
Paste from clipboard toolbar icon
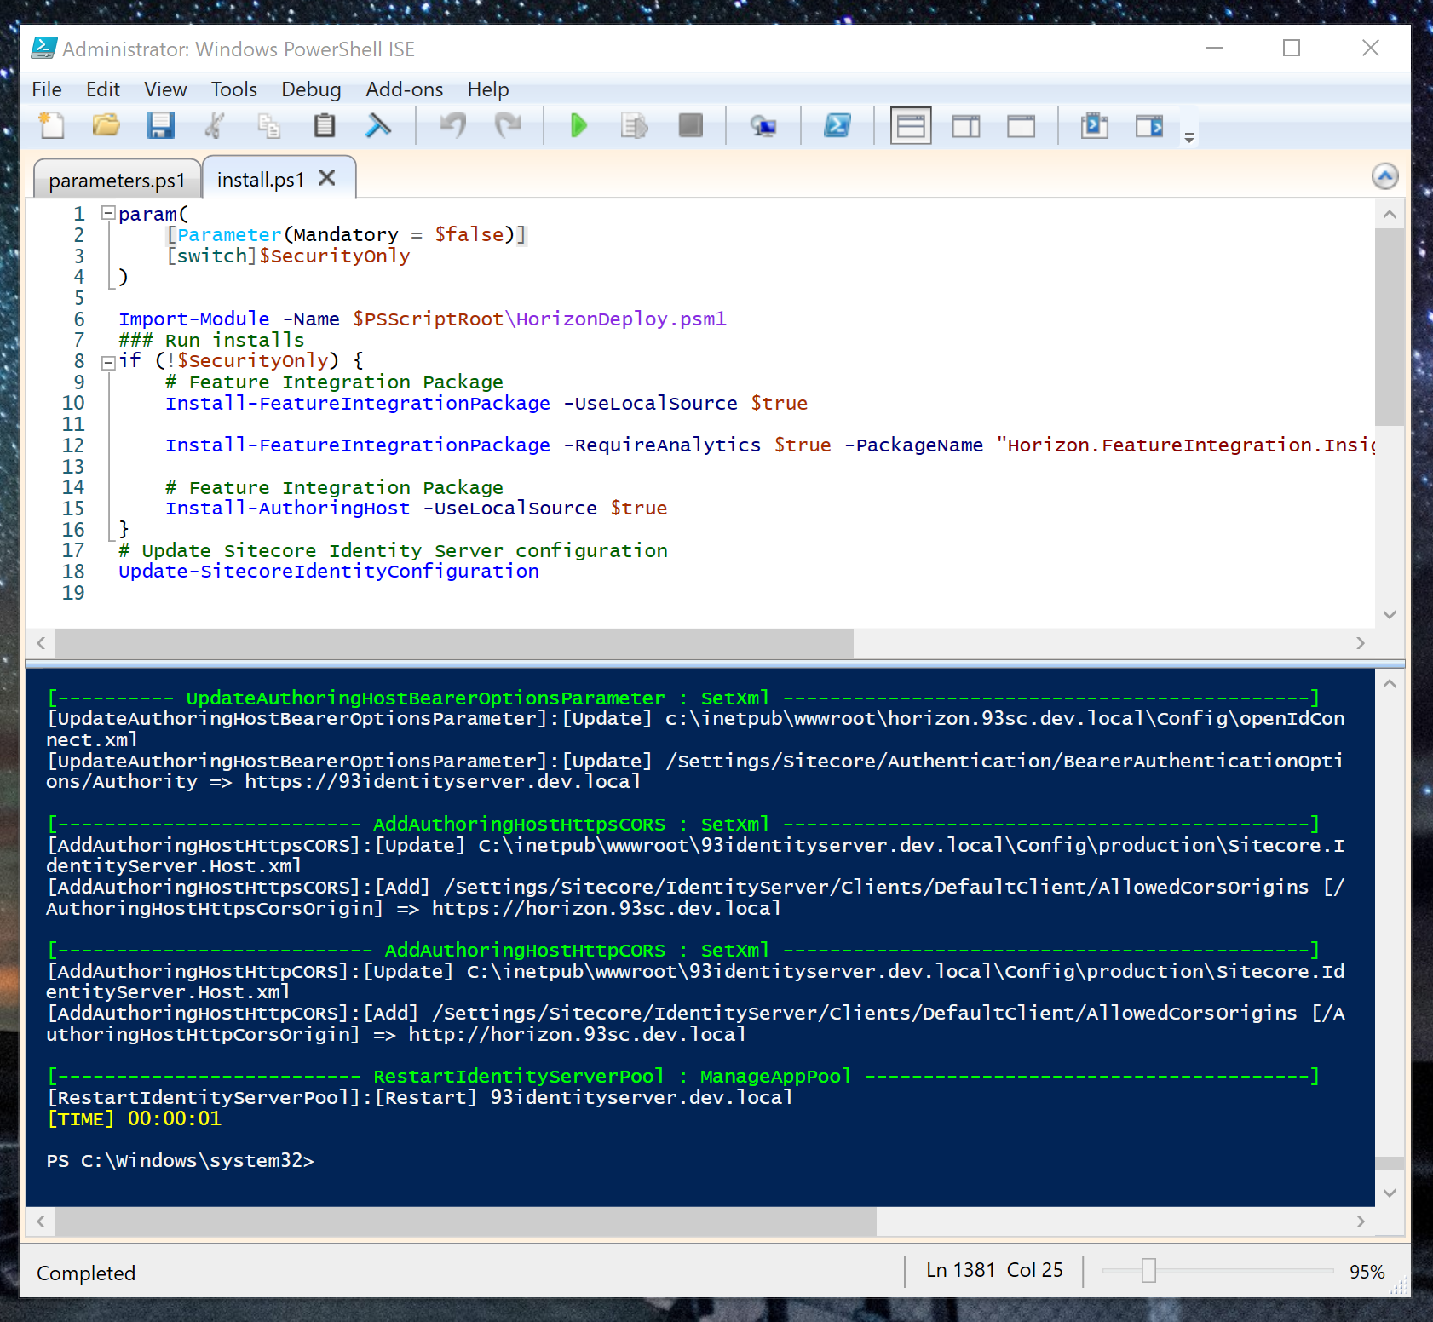[x=324, y=126]
